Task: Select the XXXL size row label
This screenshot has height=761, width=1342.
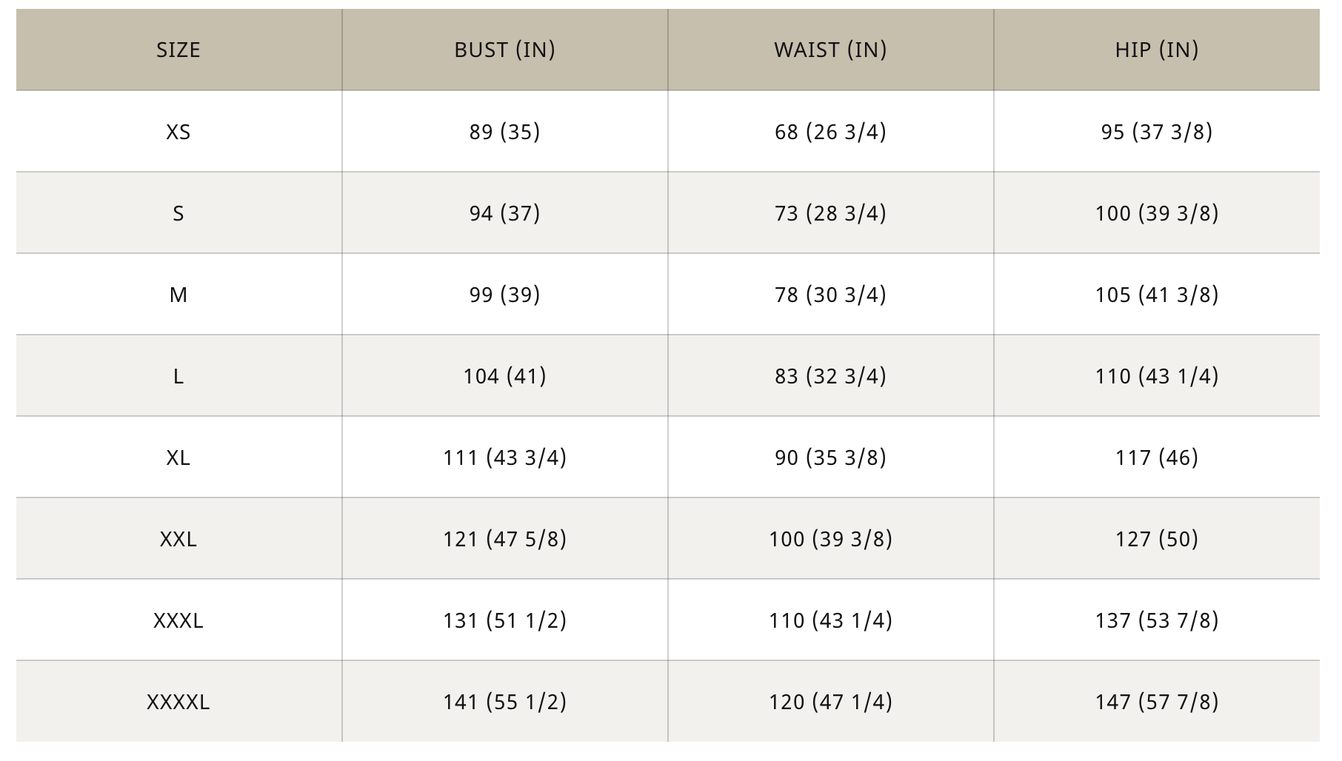Action: tap(178, 620)
